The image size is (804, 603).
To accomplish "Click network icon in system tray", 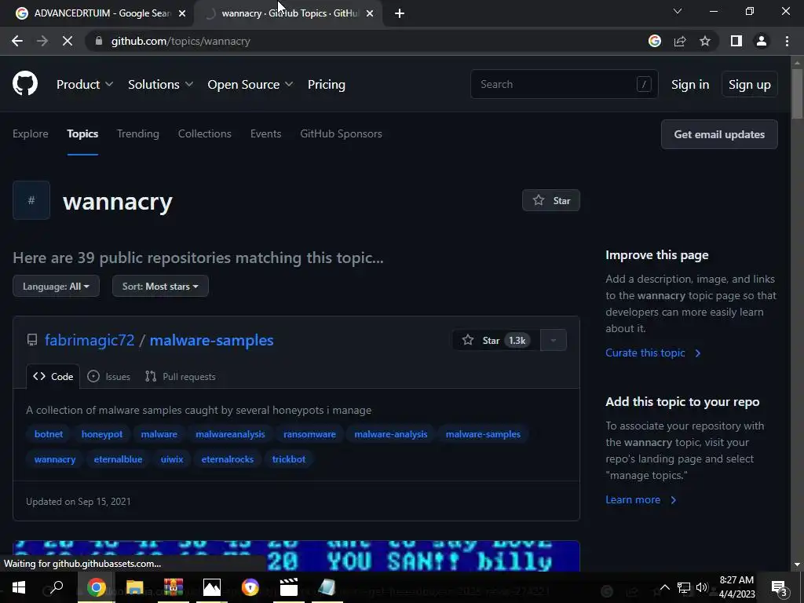I will click(684, 587).
